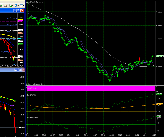This screenshot has width=164, height=137.
Task: Close the upper-left candlestick chart window
Action: pos(22,10)
